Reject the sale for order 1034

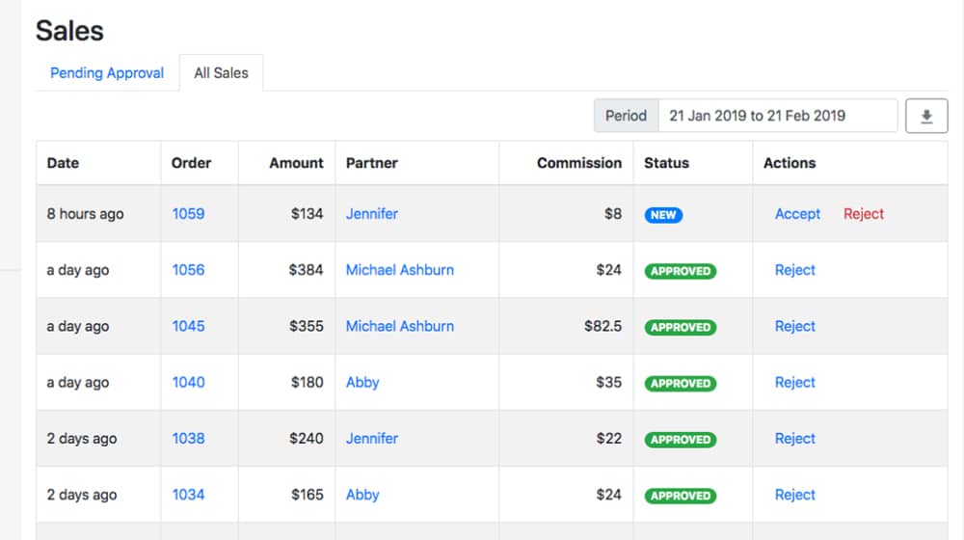click(794, 495)
